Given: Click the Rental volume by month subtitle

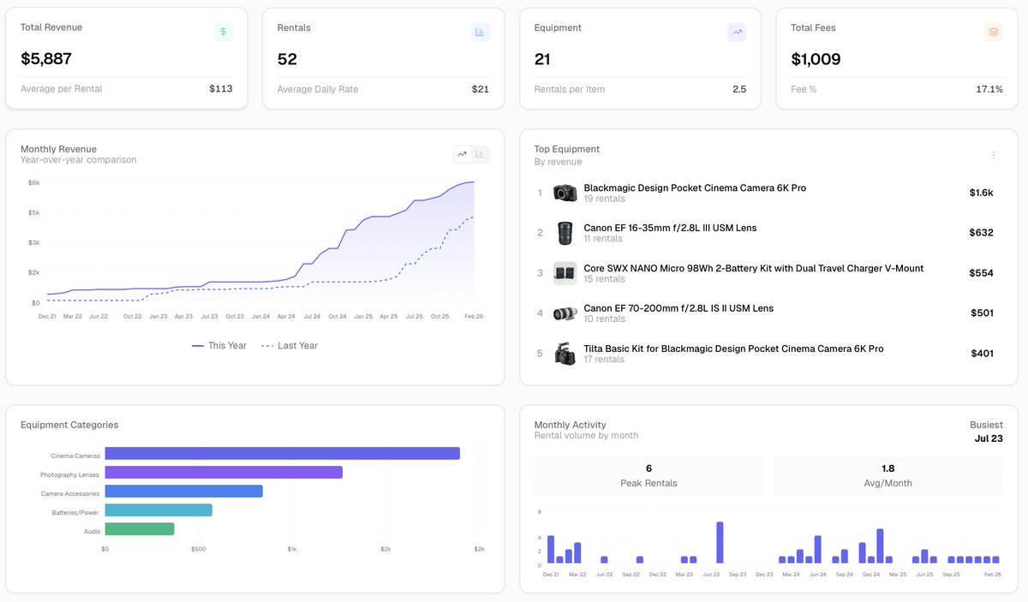Looking at the screenshot, I should click(586, 436).
